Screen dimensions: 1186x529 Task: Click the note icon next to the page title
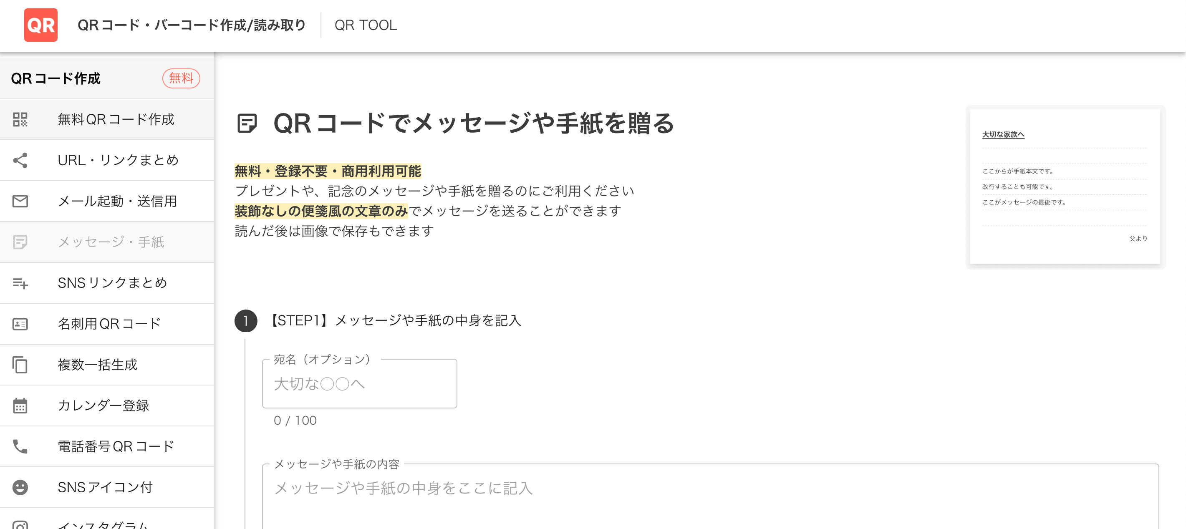click(x=246, y=123)
